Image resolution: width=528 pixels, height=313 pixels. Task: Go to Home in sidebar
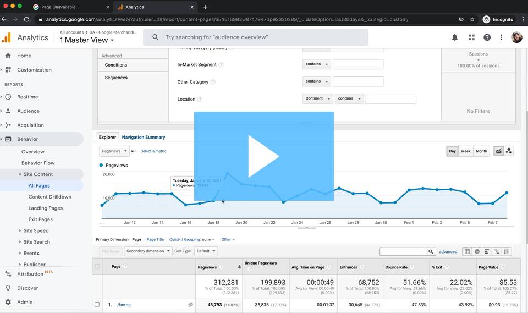(24, 56)
